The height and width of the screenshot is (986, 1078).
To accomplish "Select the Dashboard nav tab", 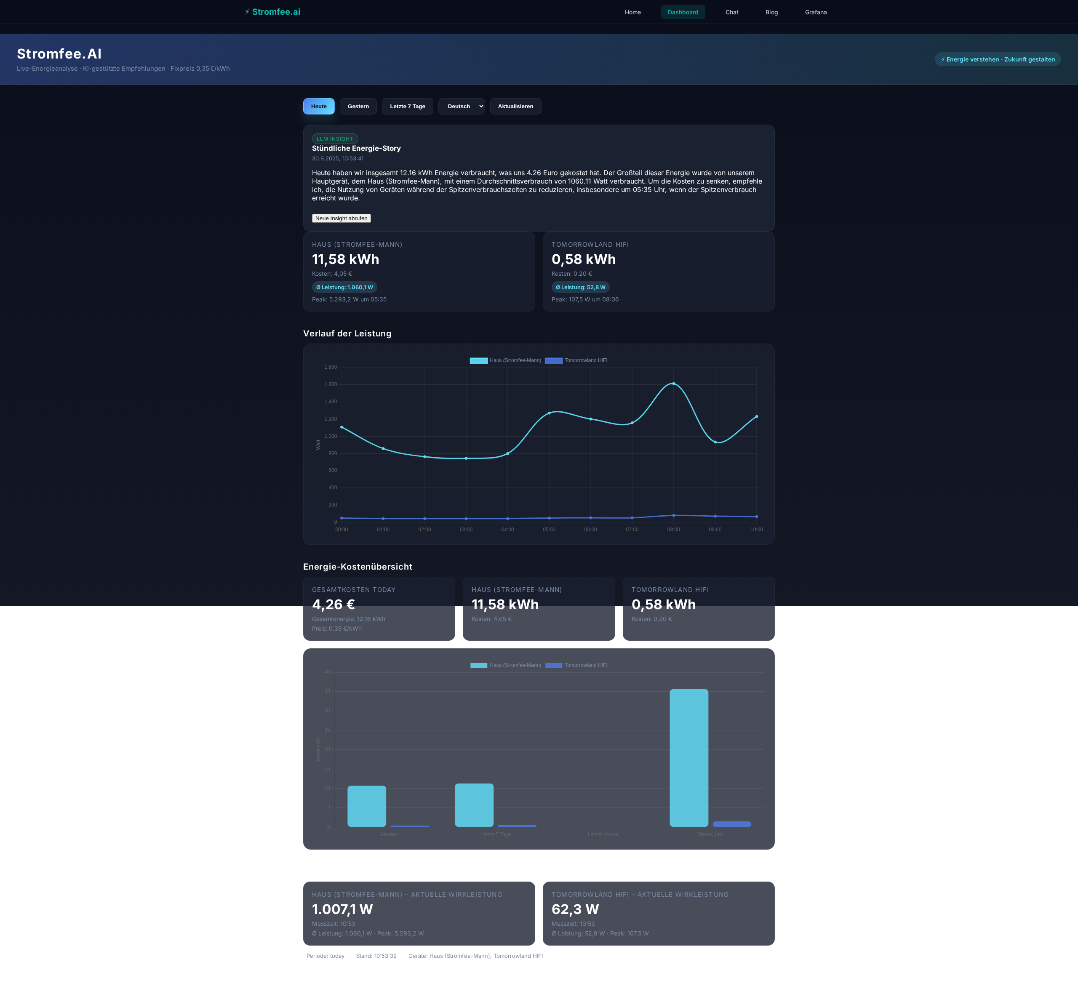I will 683,12.
